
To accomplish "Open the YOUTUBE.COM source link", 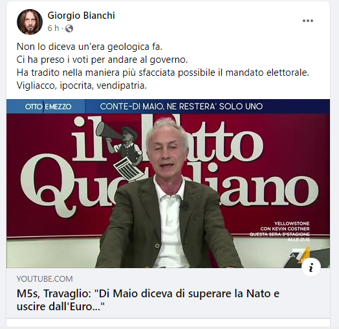I will (x=45, y=278).
